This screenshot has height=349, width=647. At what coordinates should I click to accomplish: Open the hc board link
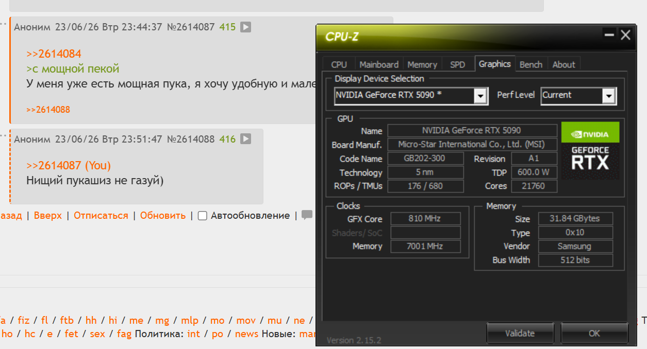30,334
